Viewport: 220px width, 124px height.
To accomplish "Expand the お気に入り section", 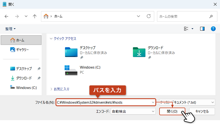I will pyautogui.click(x=51, y=89).
